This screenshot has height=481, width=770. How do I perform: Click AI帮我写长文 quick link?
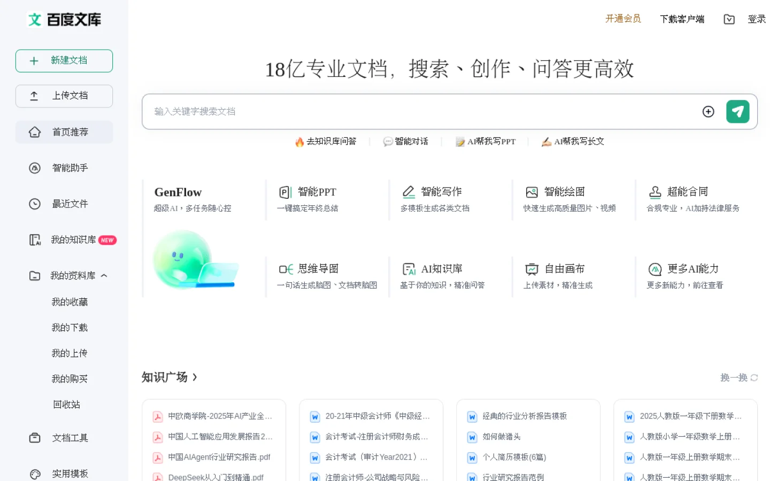click(x=573, y=142)
